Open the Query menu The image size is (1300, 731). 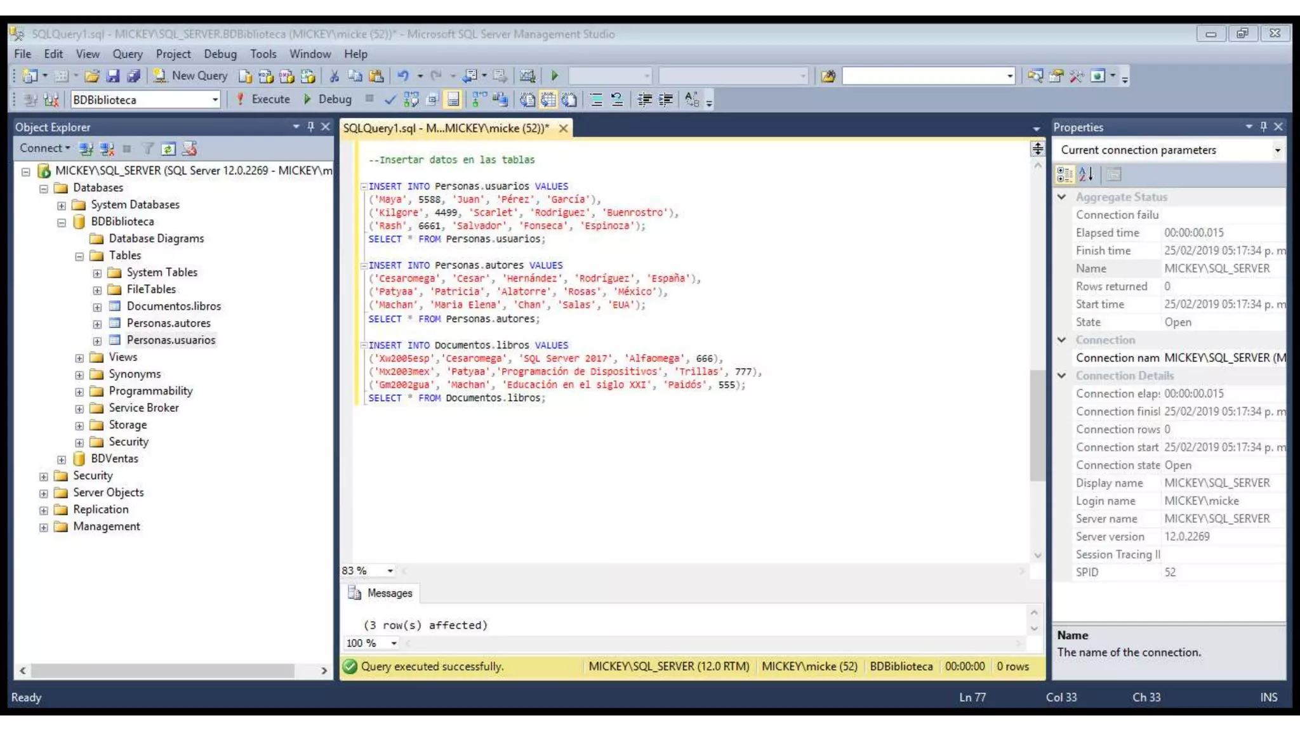127,54
